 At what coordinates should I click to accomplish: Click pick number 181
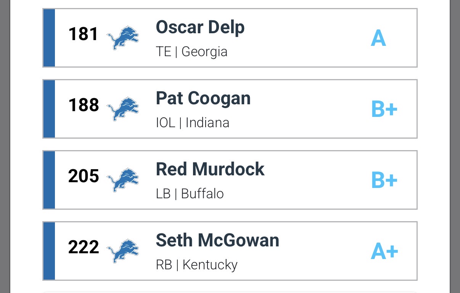[84, 34]
